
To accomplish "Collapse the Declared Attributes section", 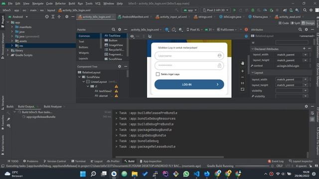I will 253,49.
